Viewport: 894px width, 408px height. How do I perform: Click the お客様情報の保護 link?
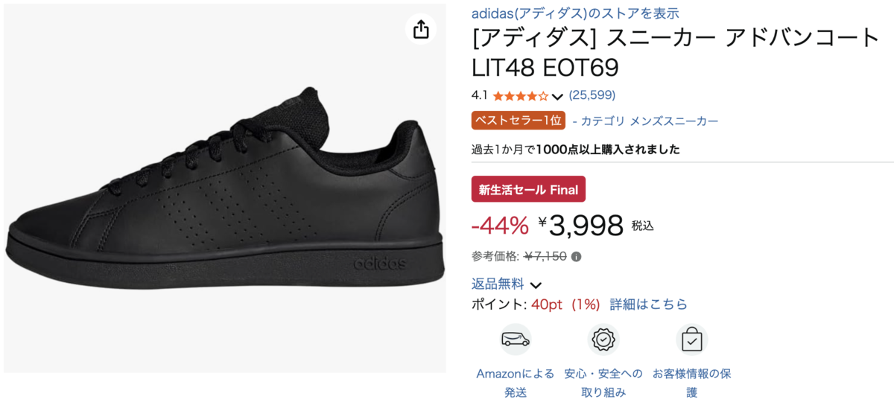(x=691, y=383)
